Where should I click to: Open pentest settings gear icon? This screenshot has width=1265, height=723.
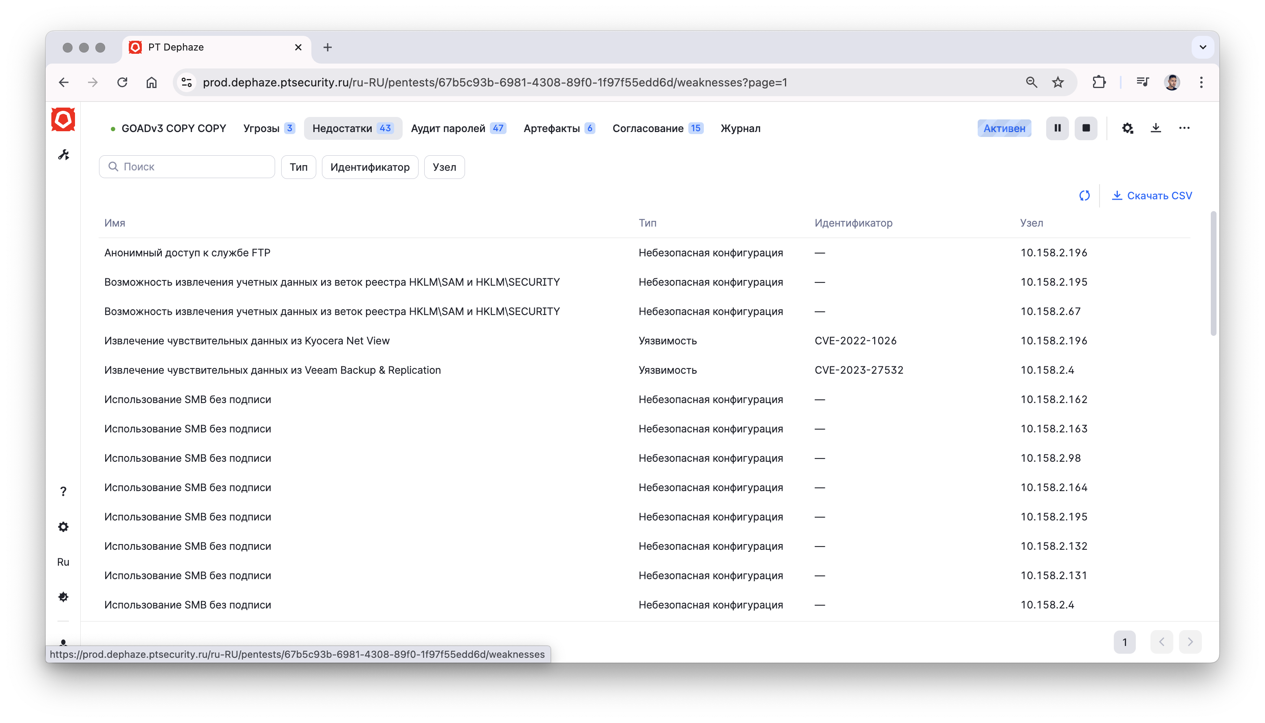pyautogui.click(x=1127, y=128)
